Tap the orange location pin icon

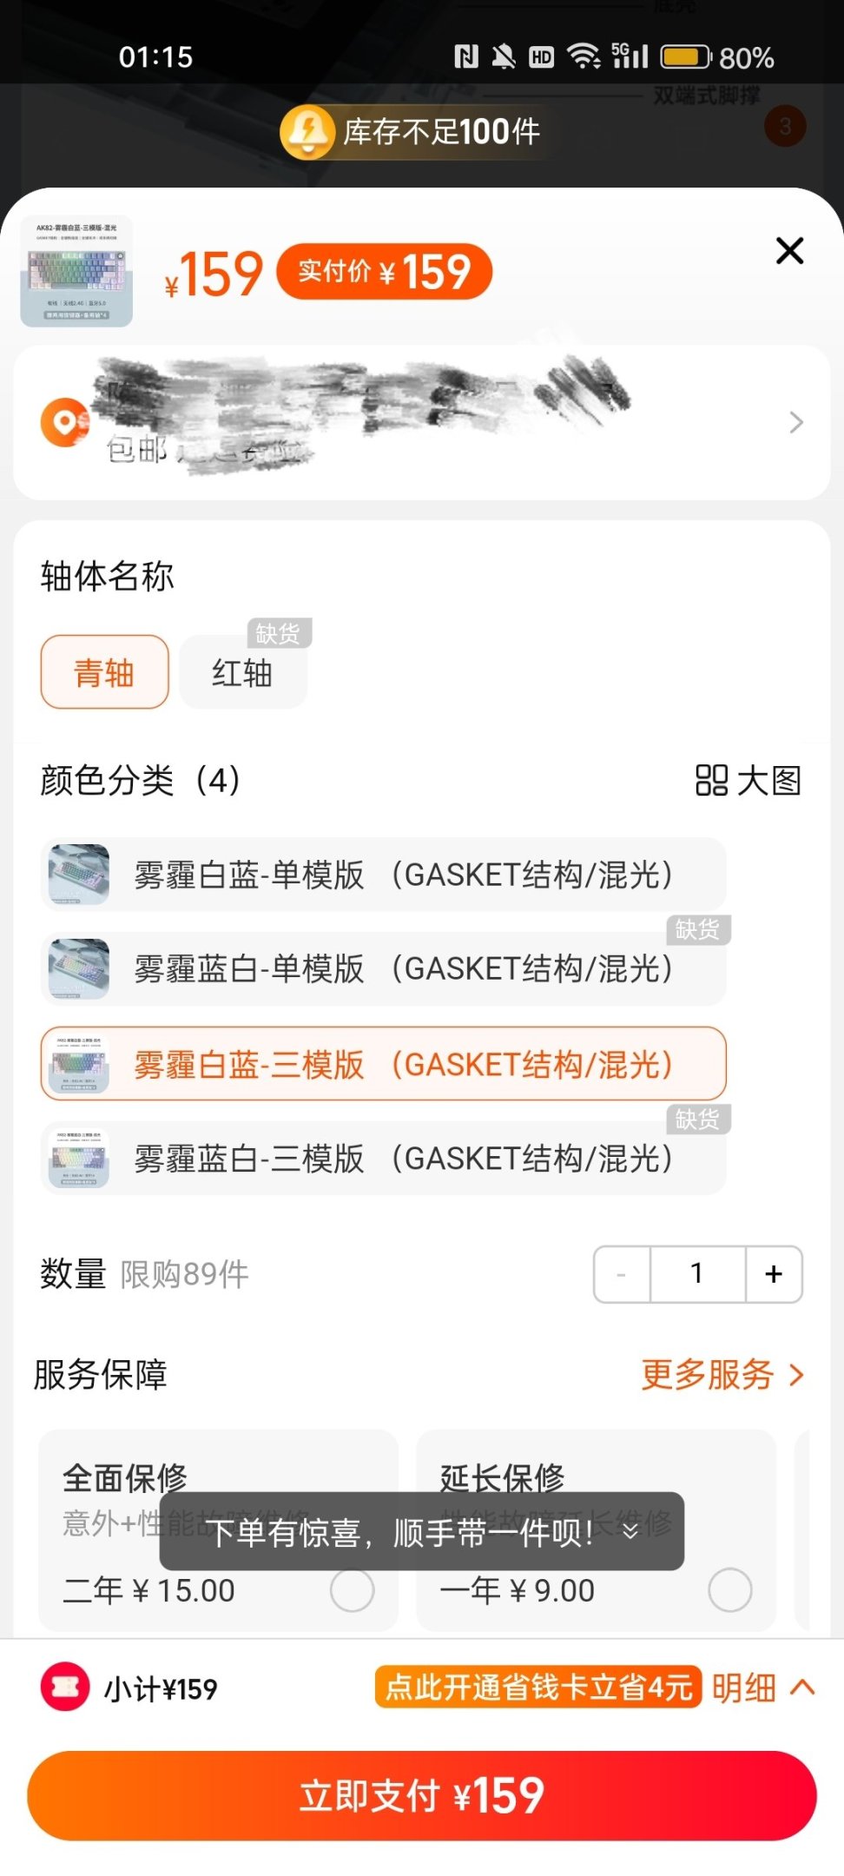point(65,422)
